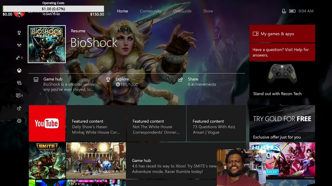
Task: Open the Stand out with Recon Tech tile
Action: pos(282,80)
